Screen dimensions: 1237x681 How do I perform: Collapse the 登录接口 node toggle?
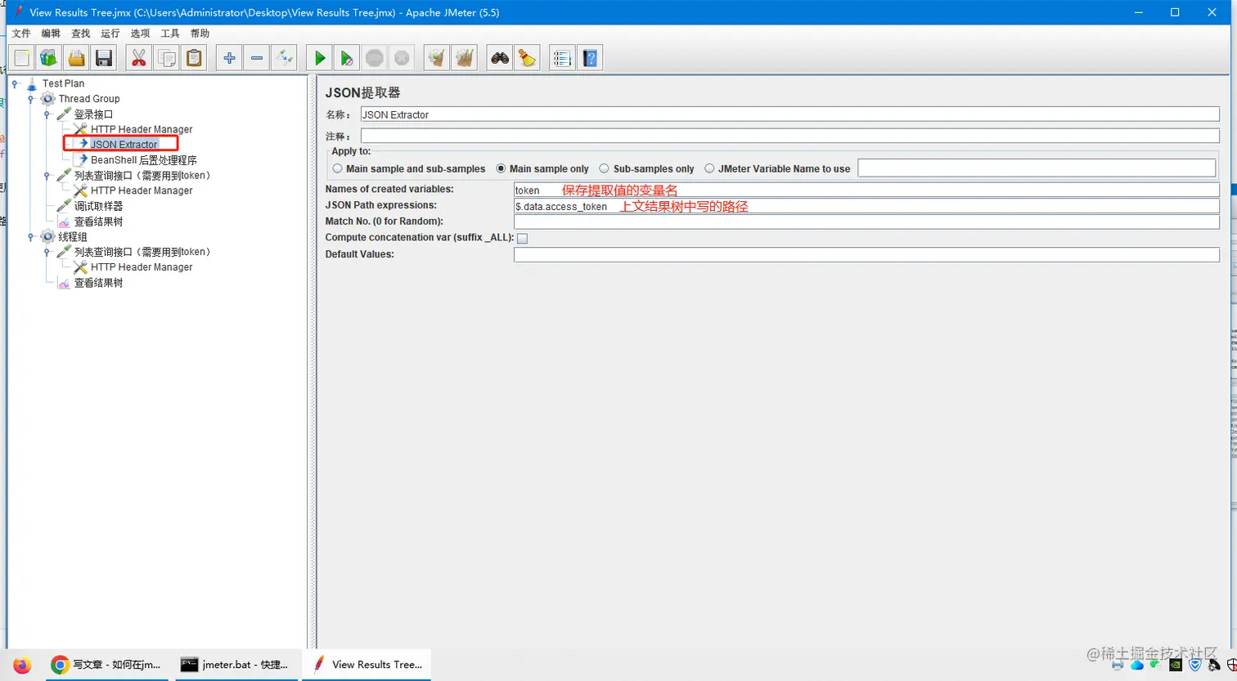pyautogui.click(x=47, y=114)
